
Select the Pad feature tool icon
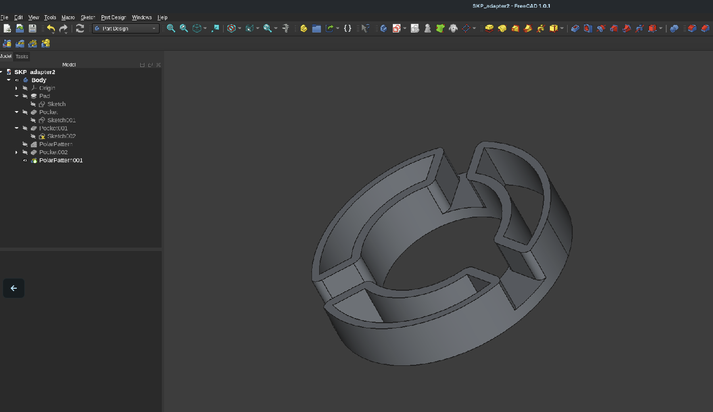[x=489, y=28]
